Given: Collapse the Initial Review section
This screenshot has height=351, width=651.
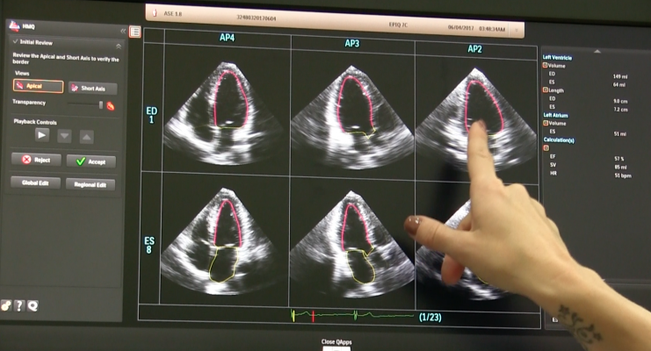Looking at the screenshot, I should [119, 46].
